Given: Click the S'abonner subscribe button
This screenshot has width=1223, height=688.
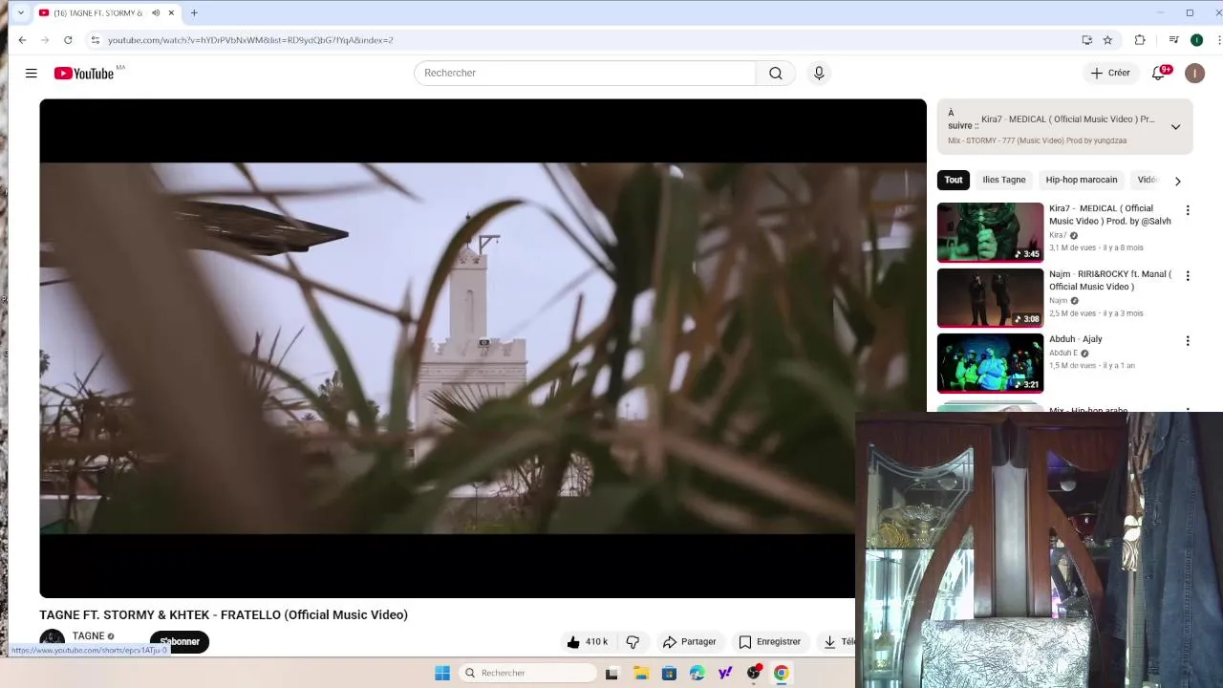Looking at the screenshot, I should point(180,642).
